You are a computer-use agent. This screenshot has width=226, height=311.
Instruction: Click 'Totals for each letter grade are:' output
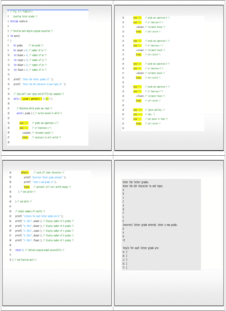[141, 248]
